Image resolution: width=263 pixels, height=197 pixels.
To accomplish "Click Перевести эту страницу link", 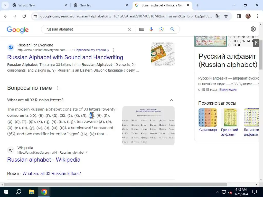I will point(92,50).
